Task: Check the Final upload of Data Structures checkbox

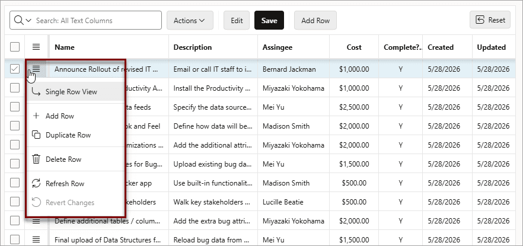Action: coord(15,239)
